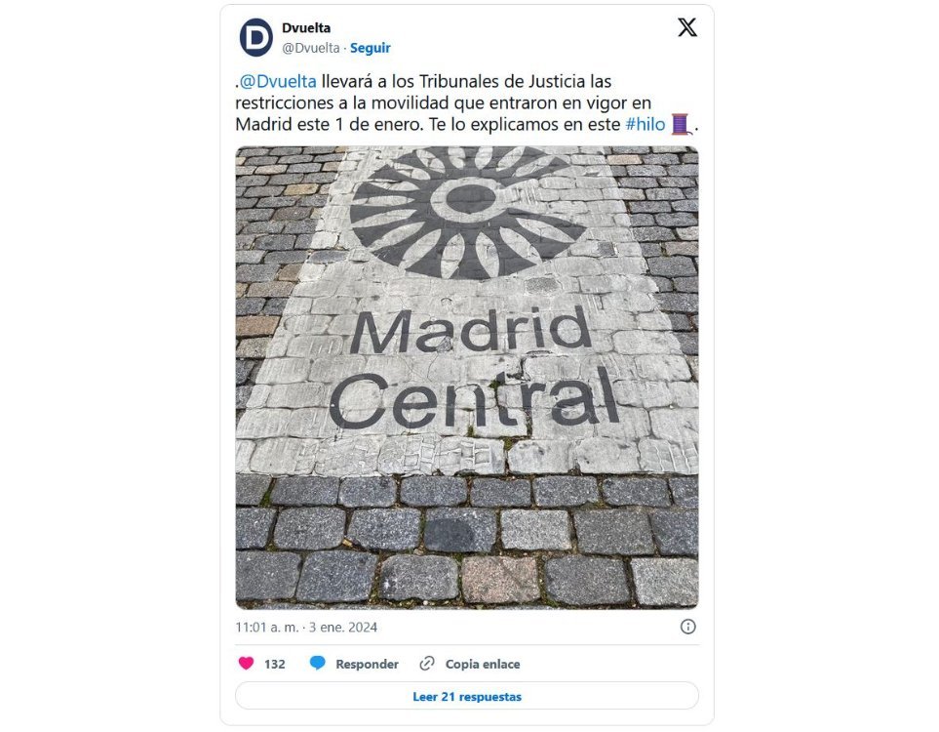The width and height of the screenshot is (939, 732).
Task: Open the tweet info circle icon
Action: click(x=688, y=628)
